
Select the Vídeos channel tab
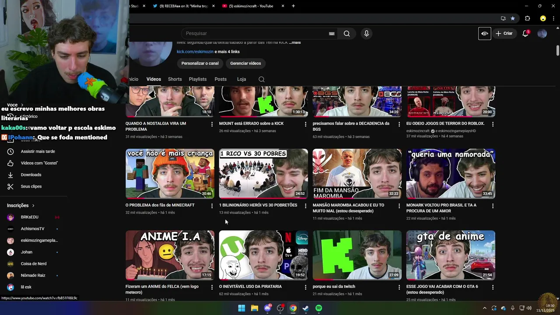click(x=154, y=79)
